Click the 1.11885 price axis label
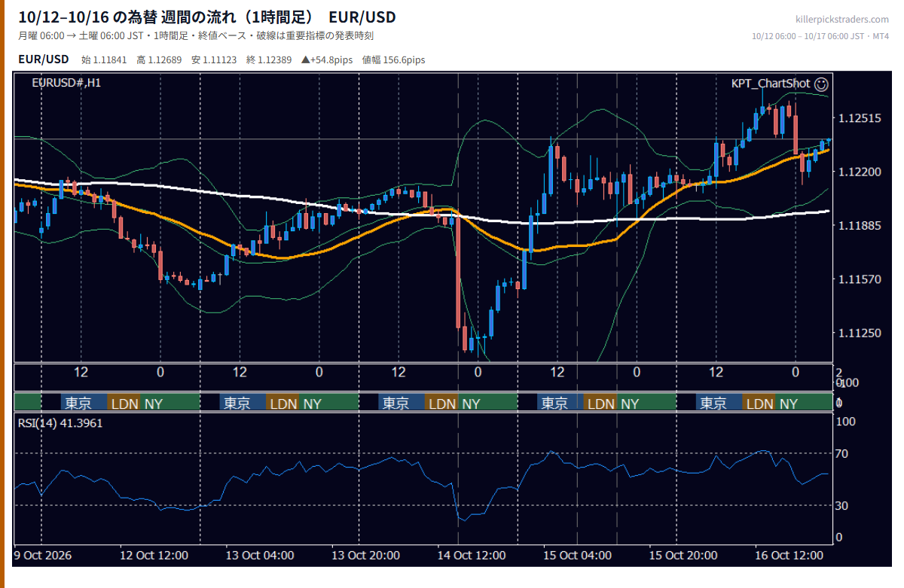 click(860, 226)
